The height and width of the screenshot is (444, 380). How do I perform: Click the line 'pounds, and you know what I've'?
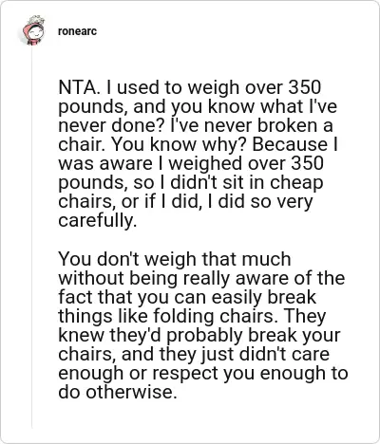[x=198, y=106]
